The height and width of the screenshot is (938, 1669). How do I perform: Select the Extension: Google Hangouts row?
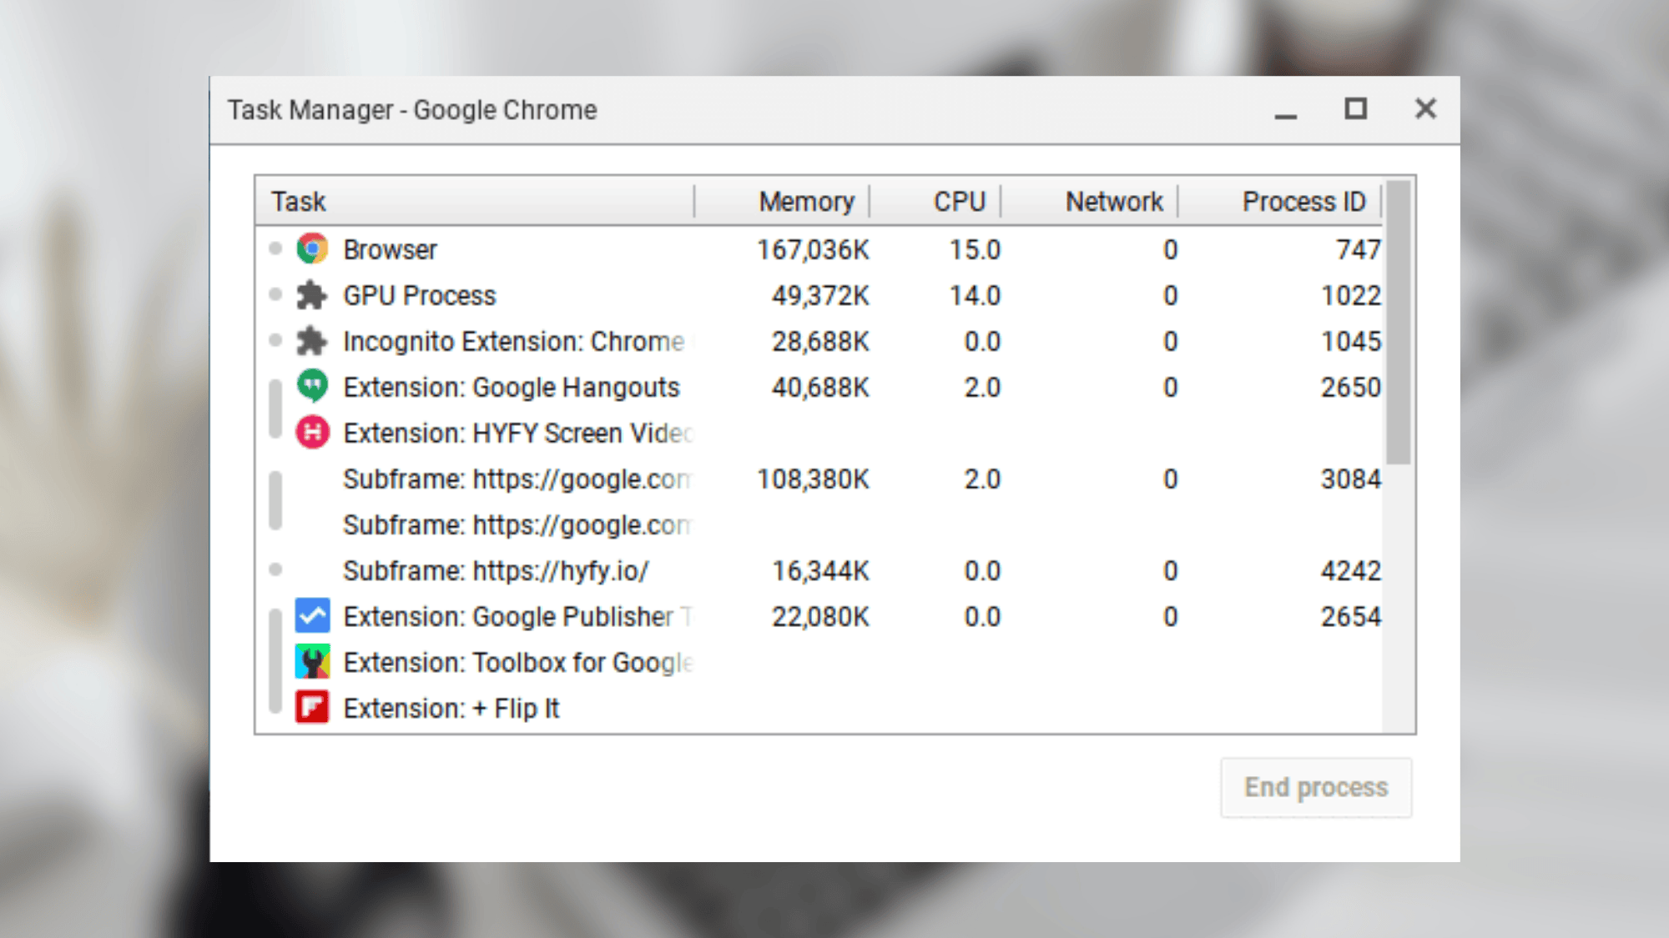pyautogui.click(x=584, y=386)
